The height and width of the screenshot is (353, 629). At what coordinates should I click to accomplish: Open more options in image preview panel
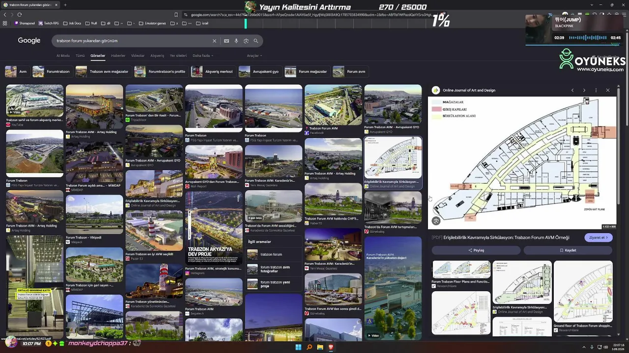point(596,90)
